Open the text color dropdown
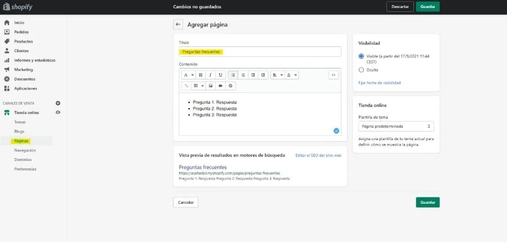This screenshot has width=507, height=242. click(292, 75)
